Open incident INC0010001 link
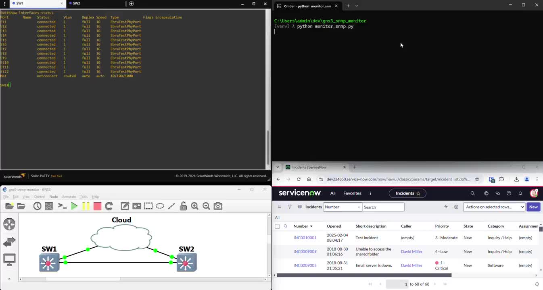The image size is (543, 290). [x=305, y=238]
